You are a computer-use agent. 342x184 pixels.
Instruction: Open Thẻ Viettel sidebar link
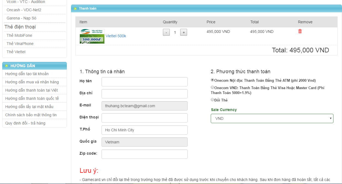coord(16,52)
